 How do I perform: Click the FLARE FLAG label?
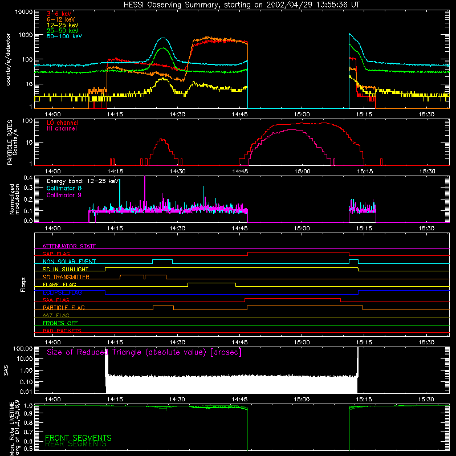(x=59, y=284)
